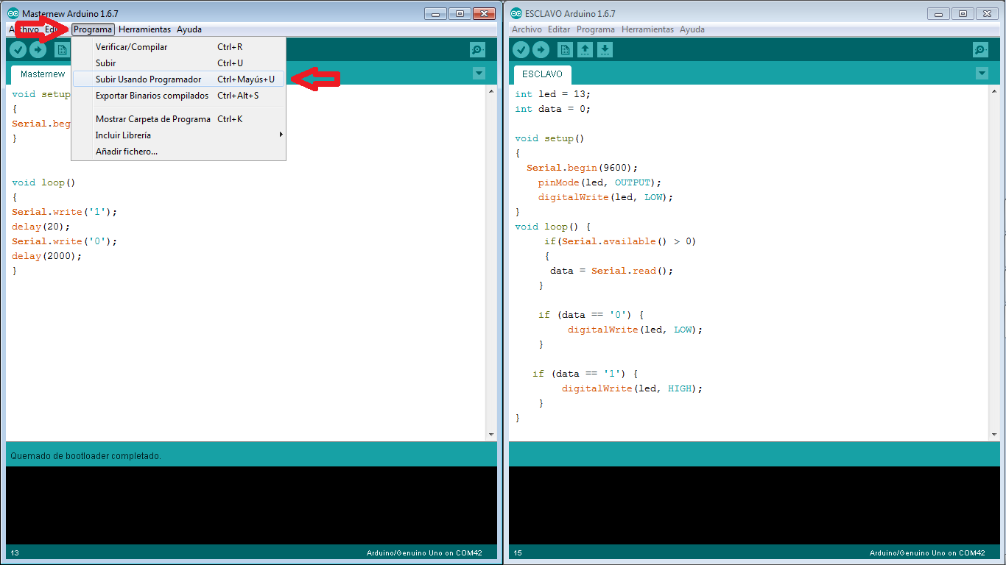
Task: Select the Masternew sketch tab
Action: tap(43, 74)
